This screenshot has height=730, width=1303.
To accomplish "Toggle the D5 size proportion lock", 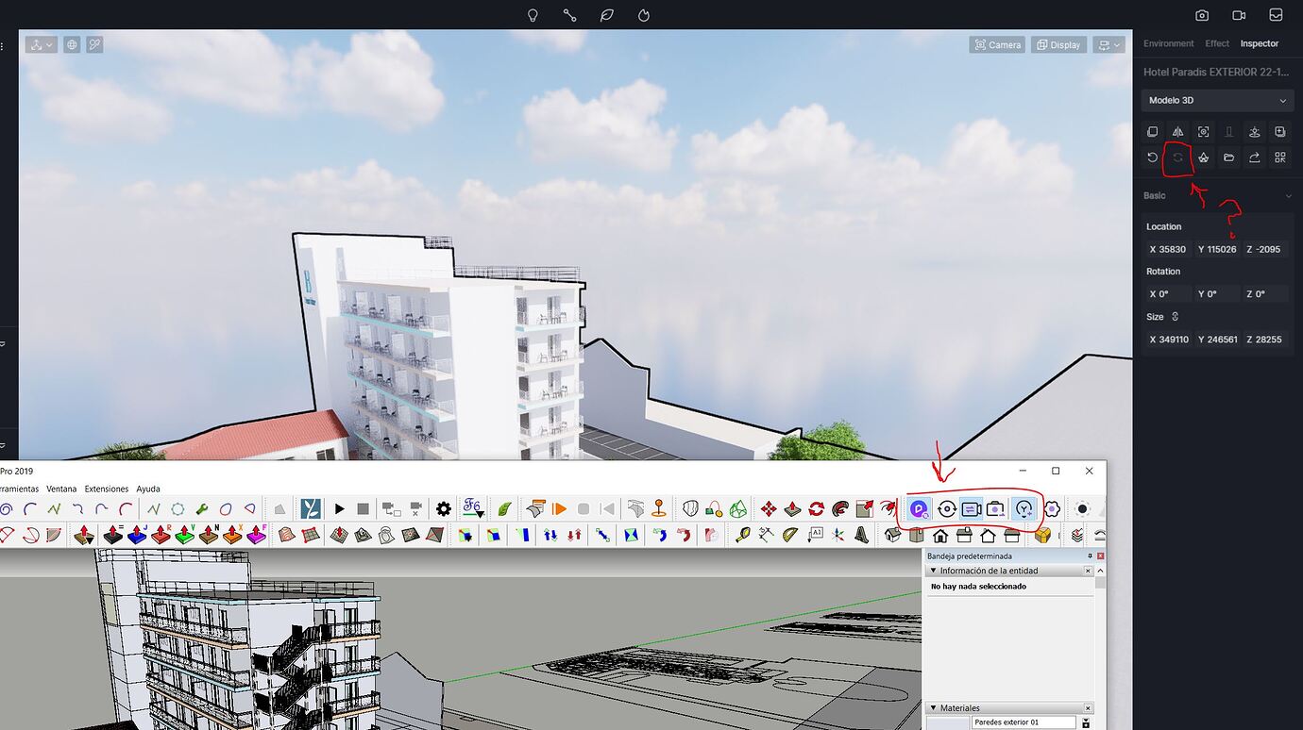I will (1176, 317).
